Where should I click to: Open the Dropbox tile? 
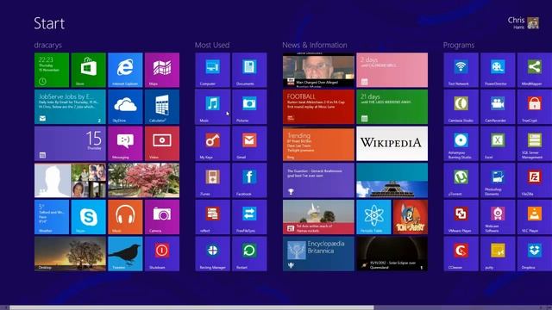(535, 254)
